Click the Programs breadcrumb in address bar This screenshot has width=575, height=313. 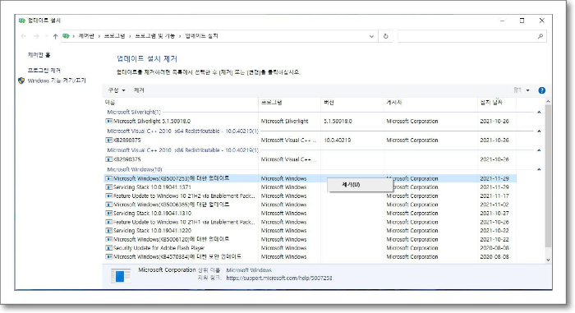[115, 36]
